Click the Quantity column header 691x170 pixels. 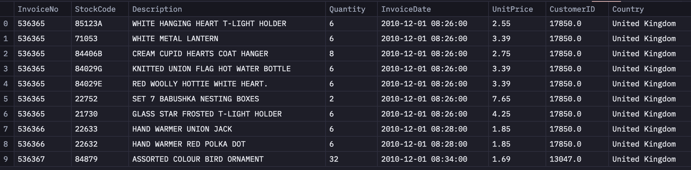tap(347, 9)
